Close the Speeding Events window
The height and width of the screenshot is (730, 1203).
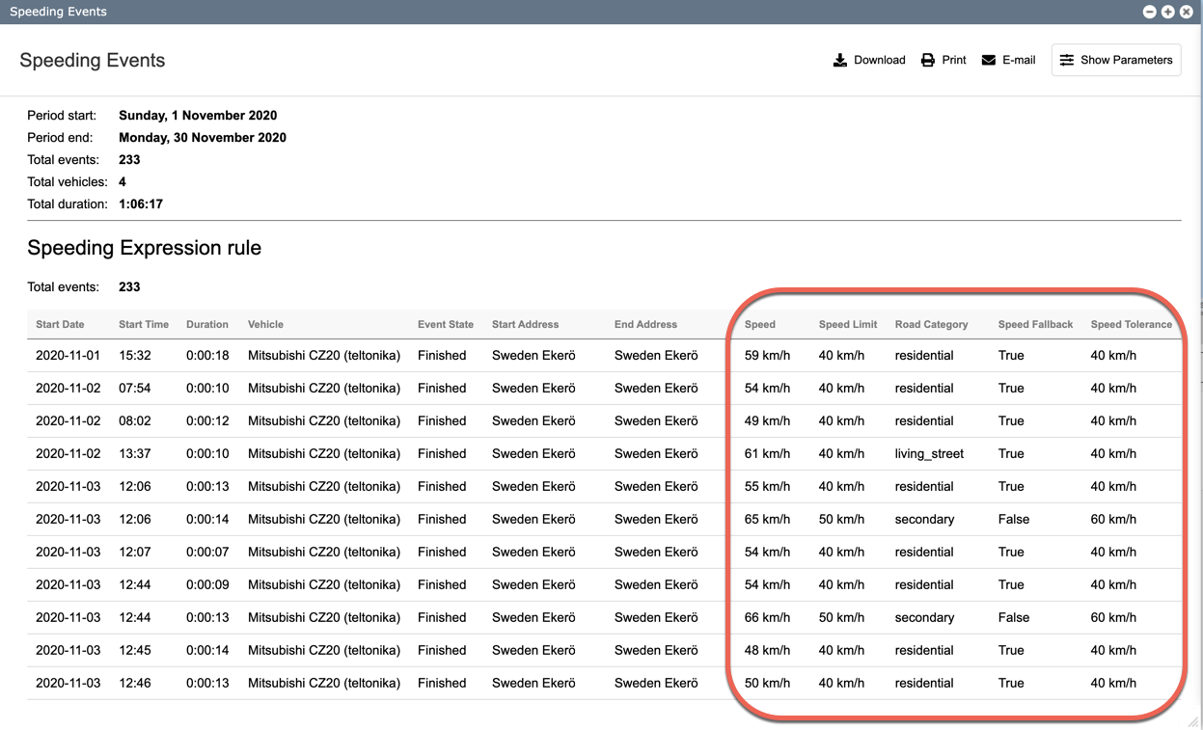point(1186,12)
